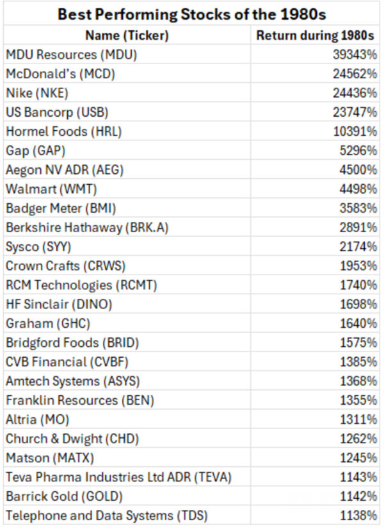This screenshot has height=531, width=384.
Task: Click the Hormel Foods (HRL) cell
Action: 63,131
